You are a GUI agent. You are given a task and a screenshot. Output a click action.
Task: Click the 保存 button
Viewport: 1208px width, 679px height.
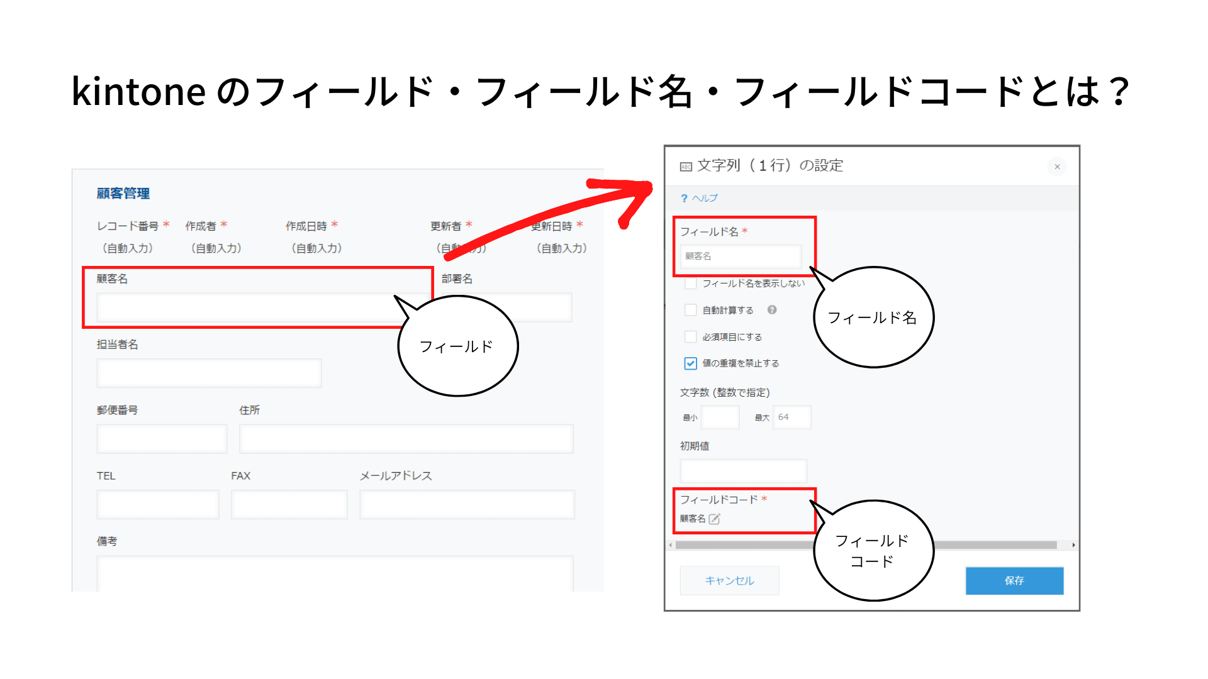pyautogui.click(x=1014, y=580)
